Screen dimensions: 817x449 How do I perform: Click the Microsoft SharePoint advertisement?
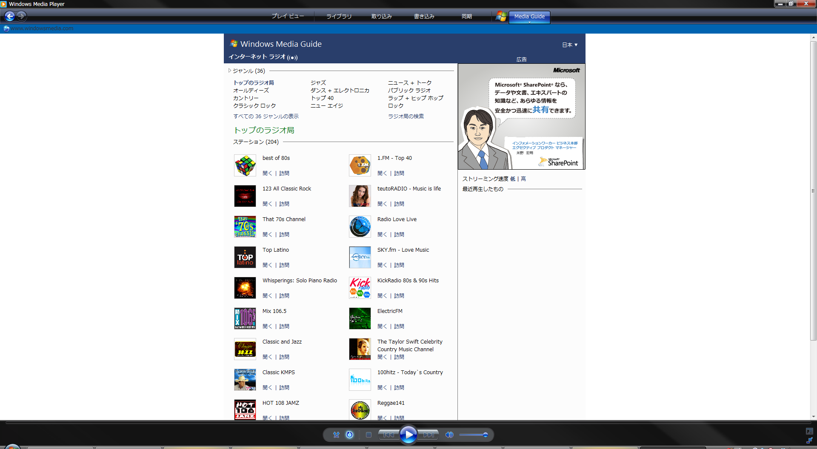click(x=522, y=117)
